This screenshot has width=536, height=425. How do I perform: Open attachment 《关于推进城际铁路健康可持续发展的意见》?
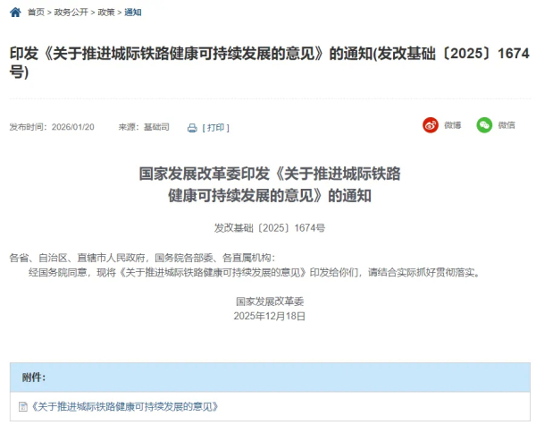[125, 407]
